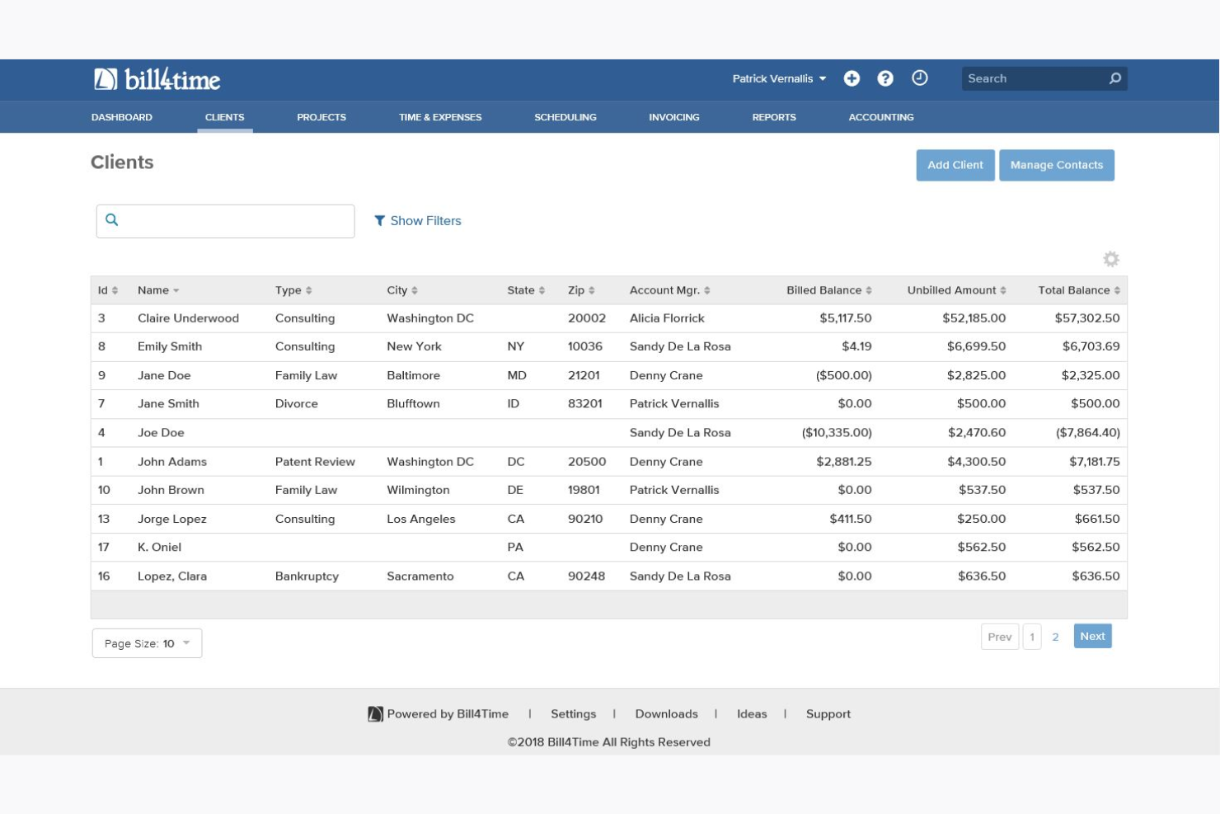
Task: Open the Reports tab
Action: tap(774, 117)
